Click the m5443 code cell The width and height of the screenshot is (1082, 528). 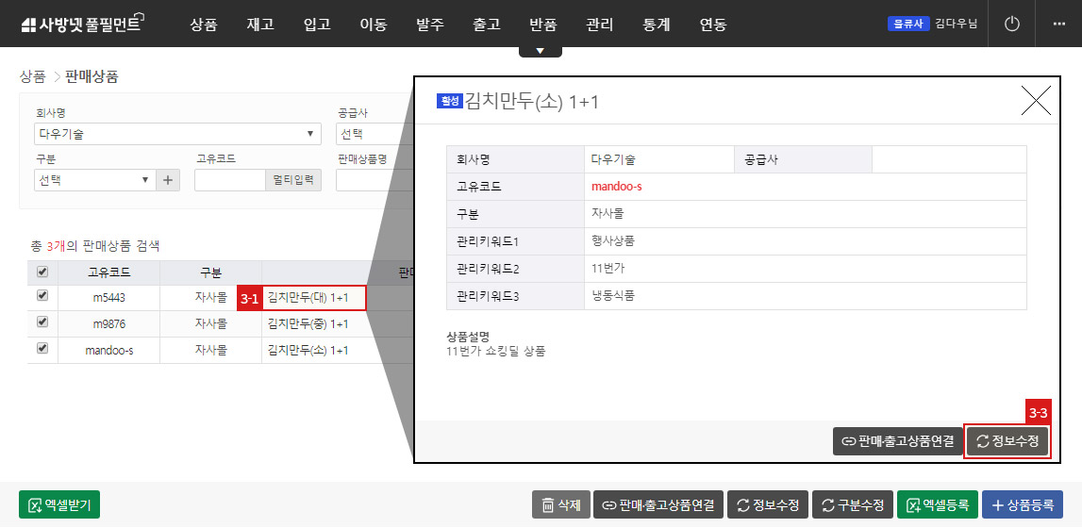coord(109,298)
